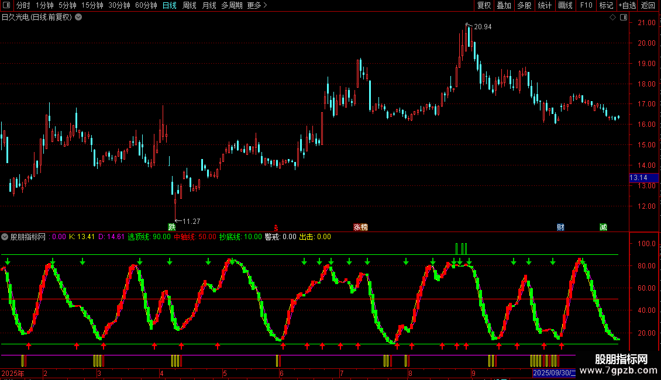Click the 100.0 indicator axis label
The image size is (661, 380).
646,244
